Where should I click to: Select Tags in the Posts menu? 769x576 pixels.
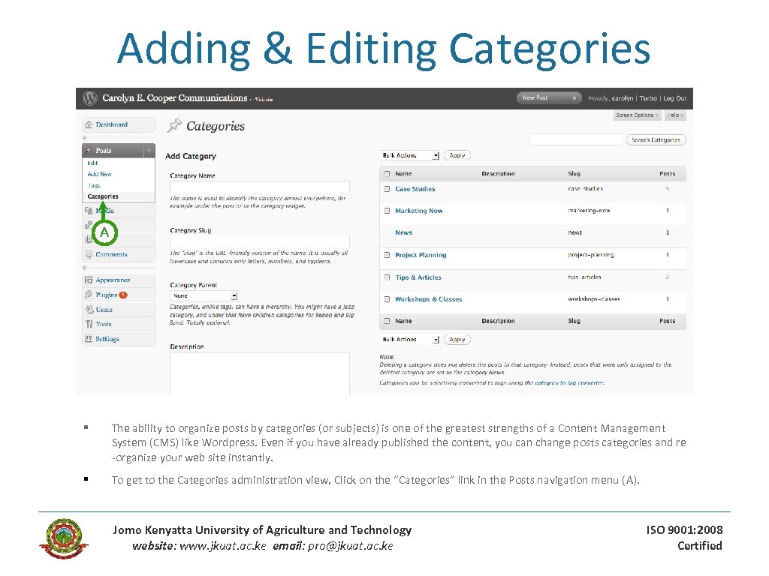tap(95, 186)
